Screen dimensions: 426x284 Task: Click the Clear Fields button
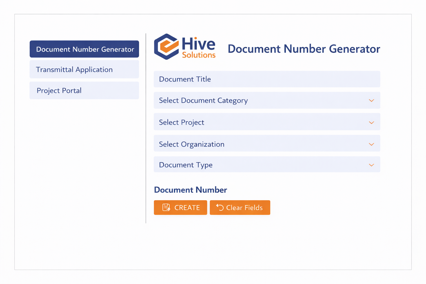240,207
